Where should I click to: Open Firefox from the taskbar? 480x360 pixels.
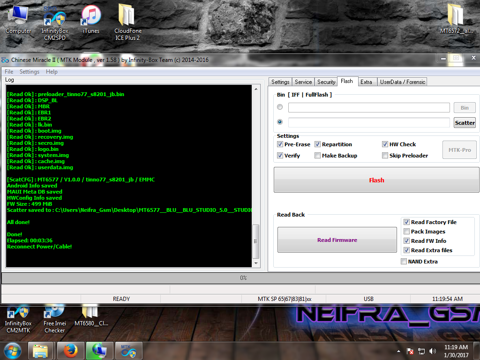71,351
